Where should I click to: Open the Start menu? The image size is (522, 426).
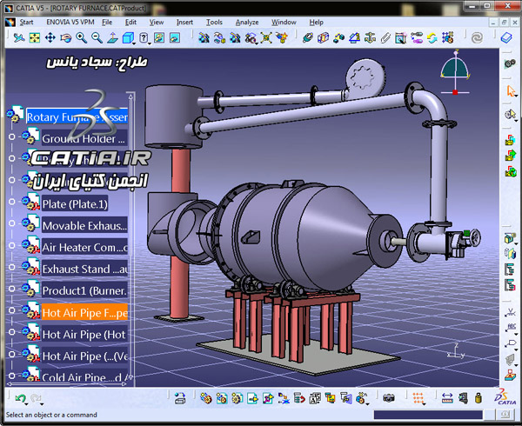click(26, 23)
